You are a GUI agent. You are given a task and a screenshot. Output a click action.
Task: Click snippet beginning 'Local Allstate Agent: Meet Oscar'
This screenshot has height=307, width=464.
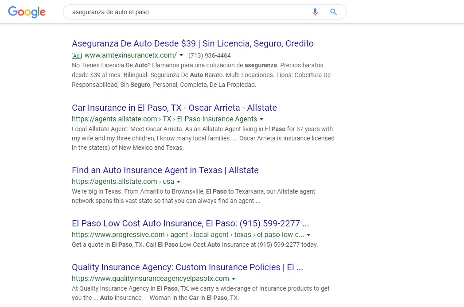click(x=203, y=138)
